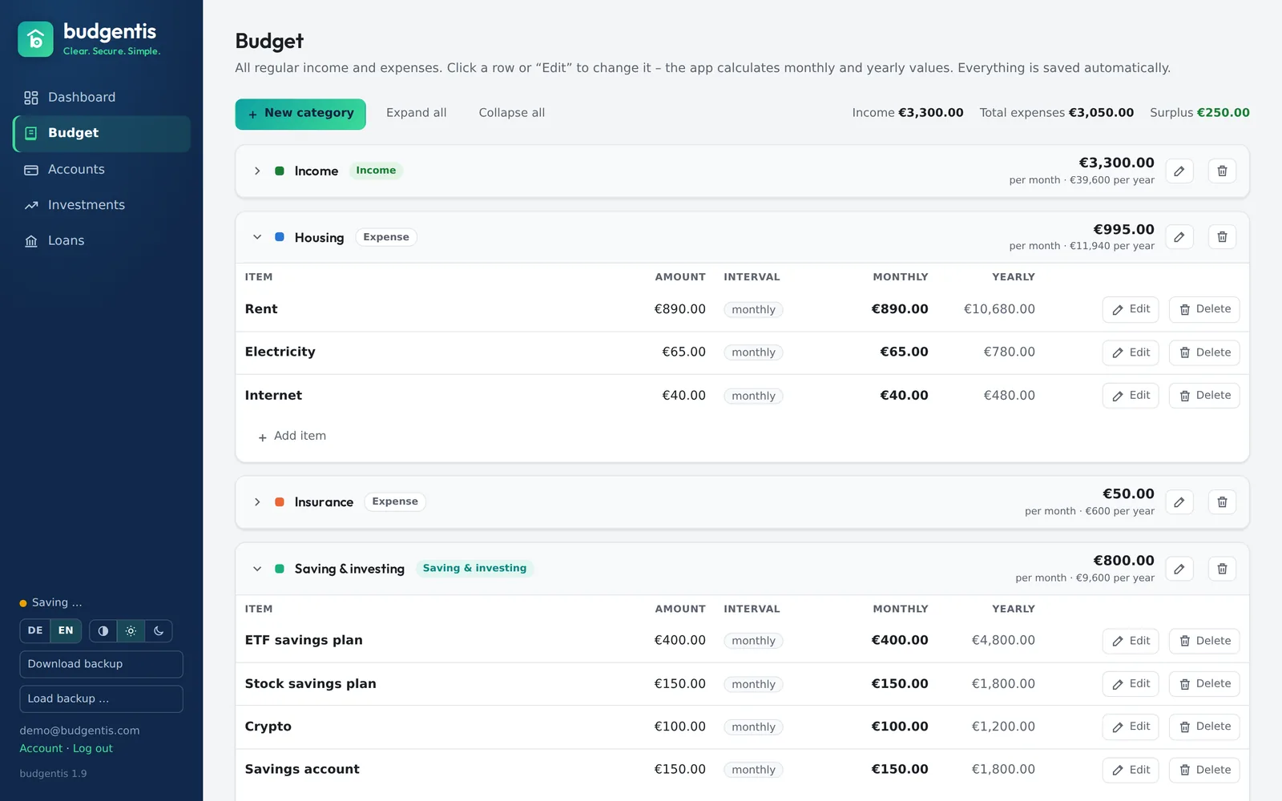
Task: Click the Saving status indicator
Action: coord(50,603)
